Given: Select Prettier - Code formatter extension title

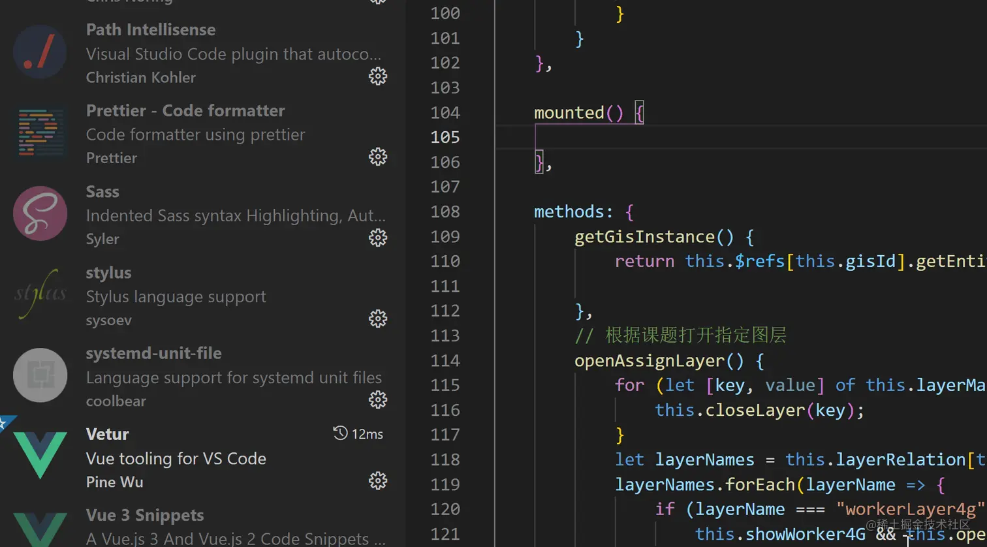Looking at the screenshot, I should tap(185, 110).
